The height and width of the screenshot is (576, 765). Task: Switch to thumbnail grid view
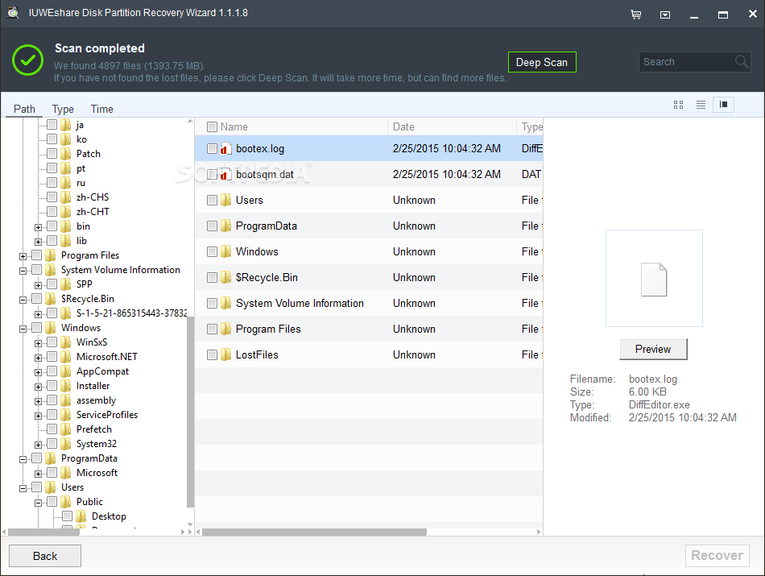tap(678, 105)
